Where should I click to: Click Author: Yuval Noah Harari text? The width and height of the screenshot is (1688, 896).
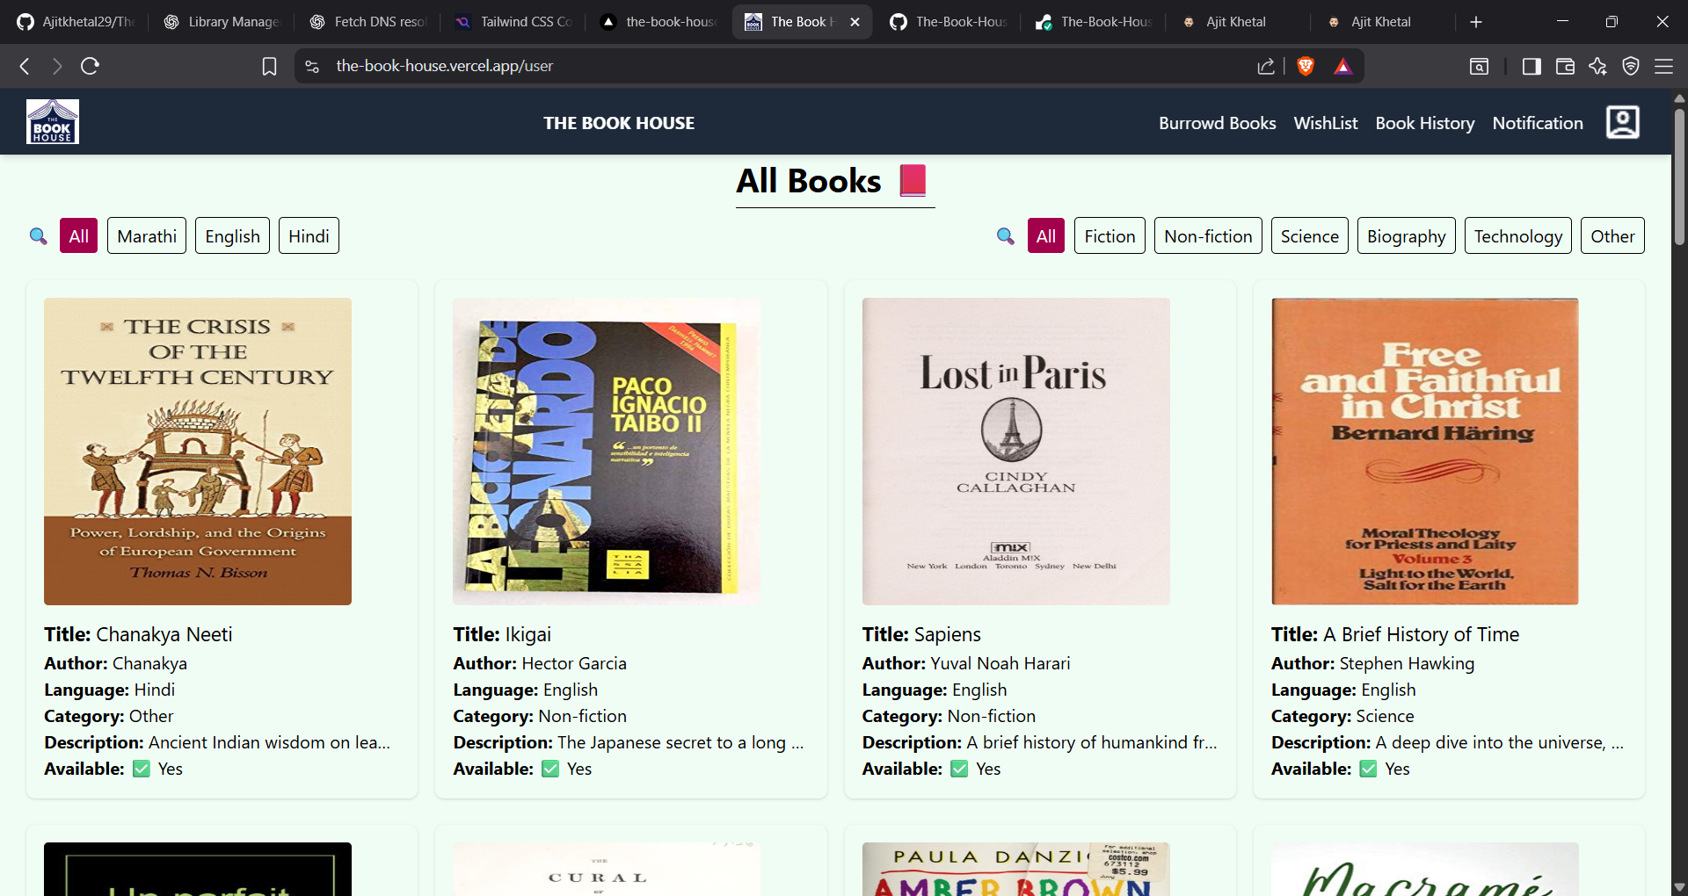click(x=965, y=663)
